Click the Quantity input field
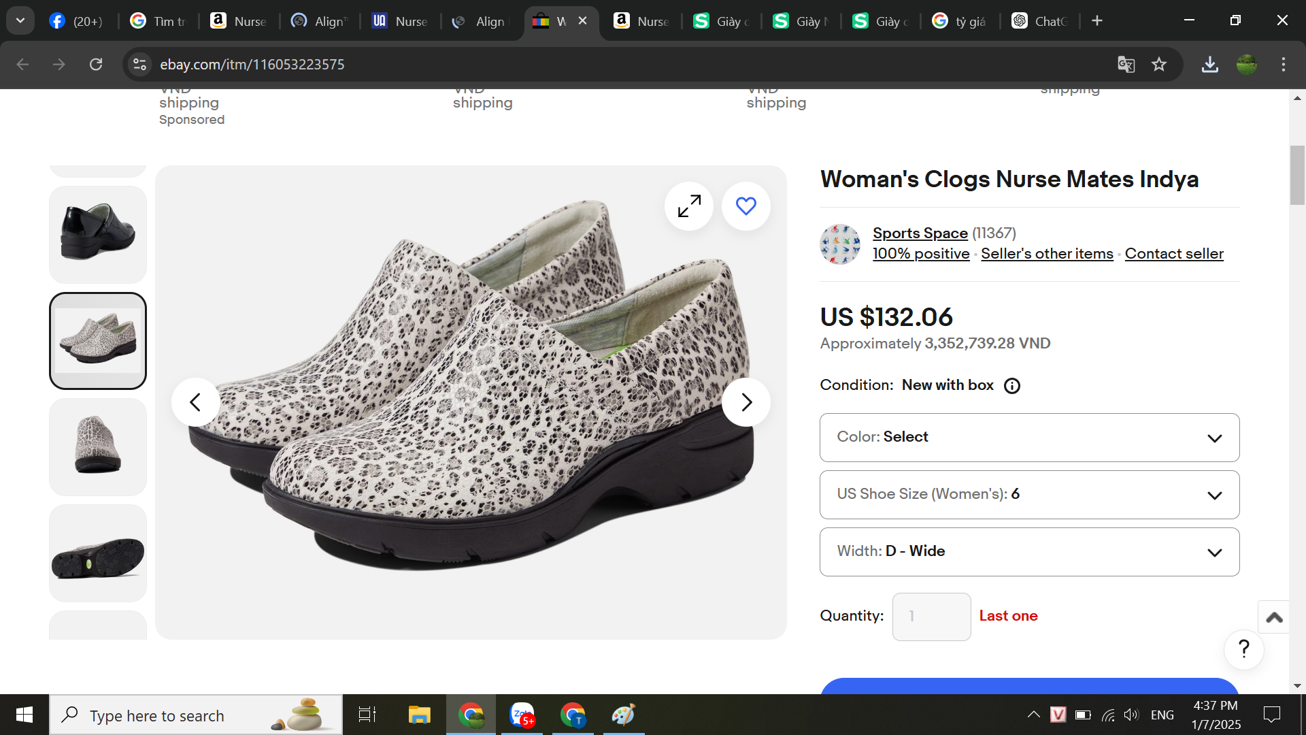1306x735 pixels. [931, 617]
